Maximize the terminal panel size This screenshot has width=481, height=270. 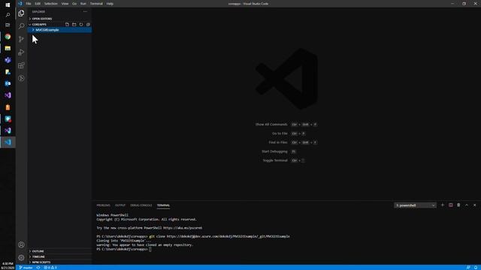pyautogui.click(x=467, y=205)
